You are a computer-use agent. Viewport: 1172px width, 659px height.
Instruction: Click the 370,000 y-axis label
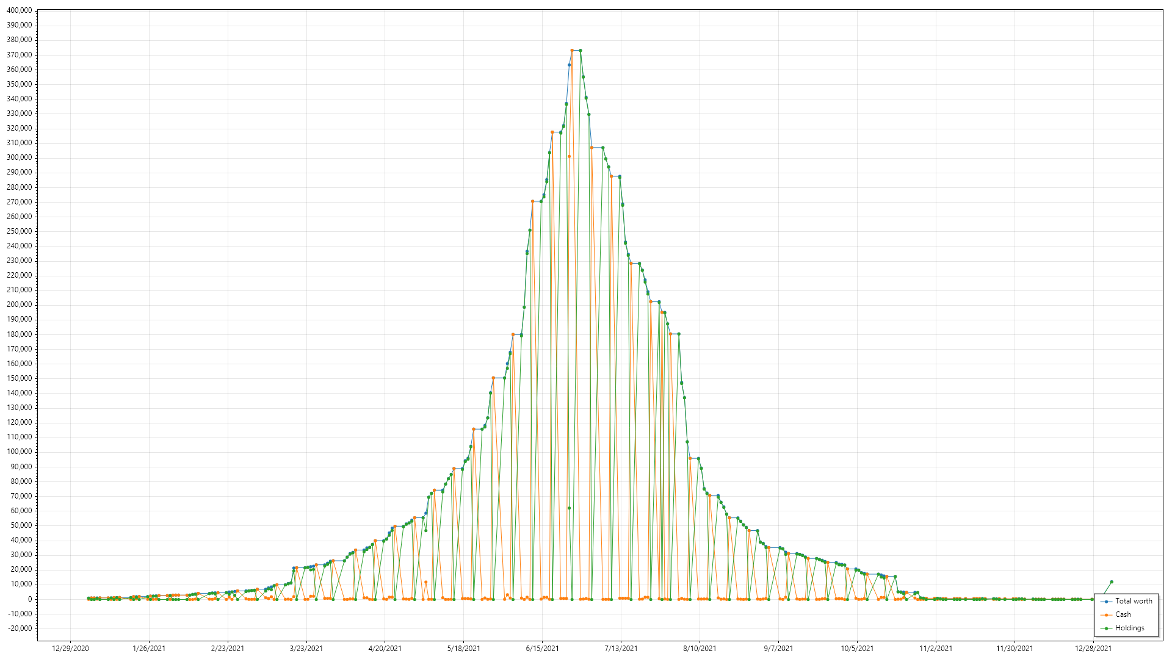tap(19, 55)
